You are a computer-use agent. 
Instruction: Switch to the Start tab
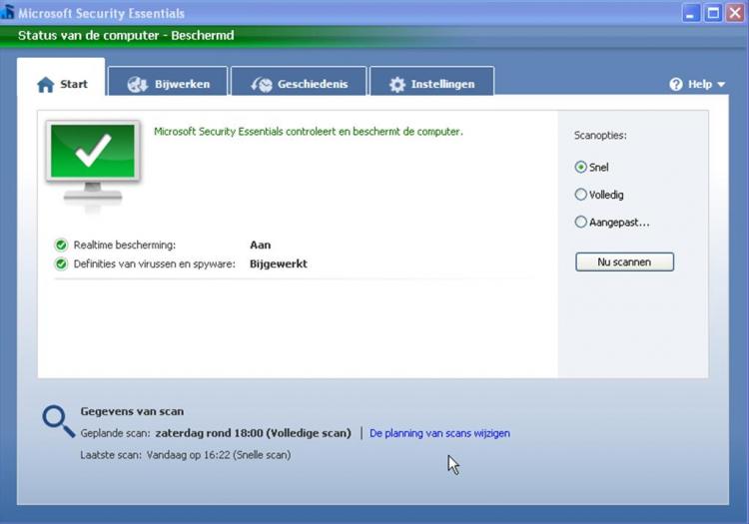point(61,77)
